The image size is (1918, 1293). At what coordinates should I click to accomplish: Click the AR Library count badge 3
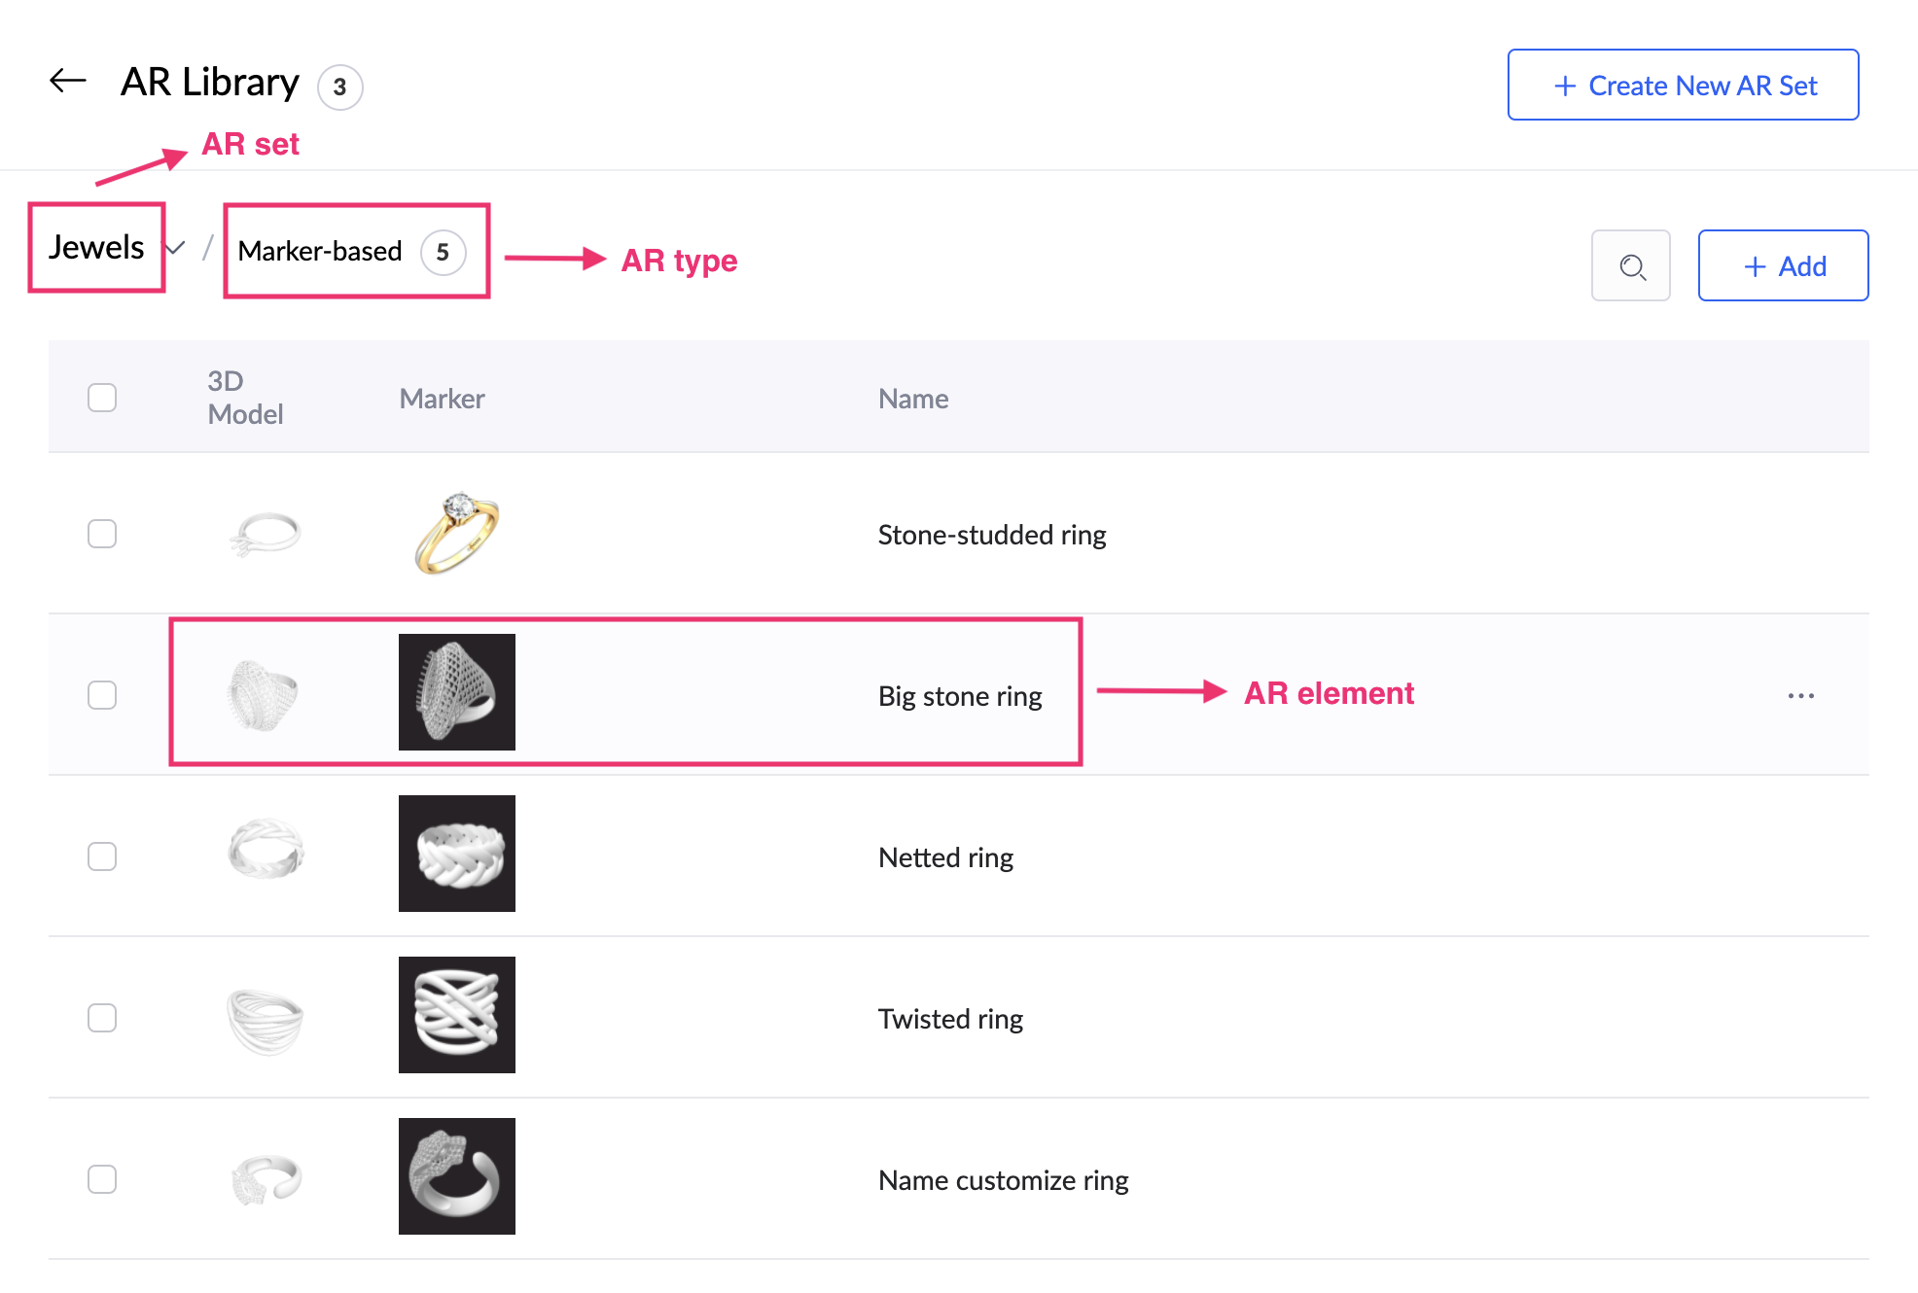[x=340, y=87]
